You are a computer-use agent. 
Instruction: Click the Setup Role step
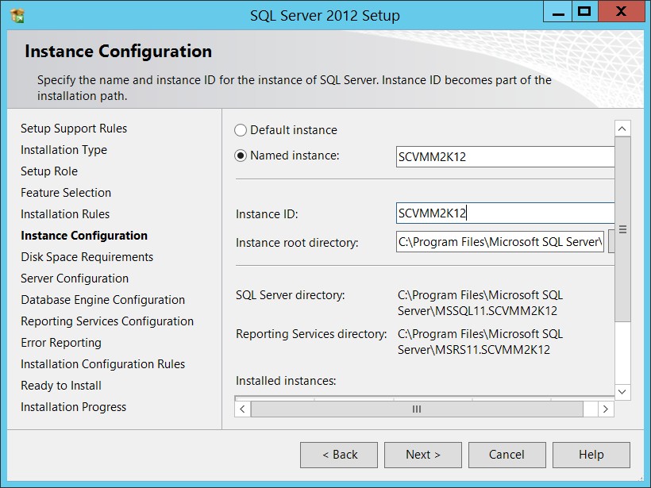click(x=49, y=171)
